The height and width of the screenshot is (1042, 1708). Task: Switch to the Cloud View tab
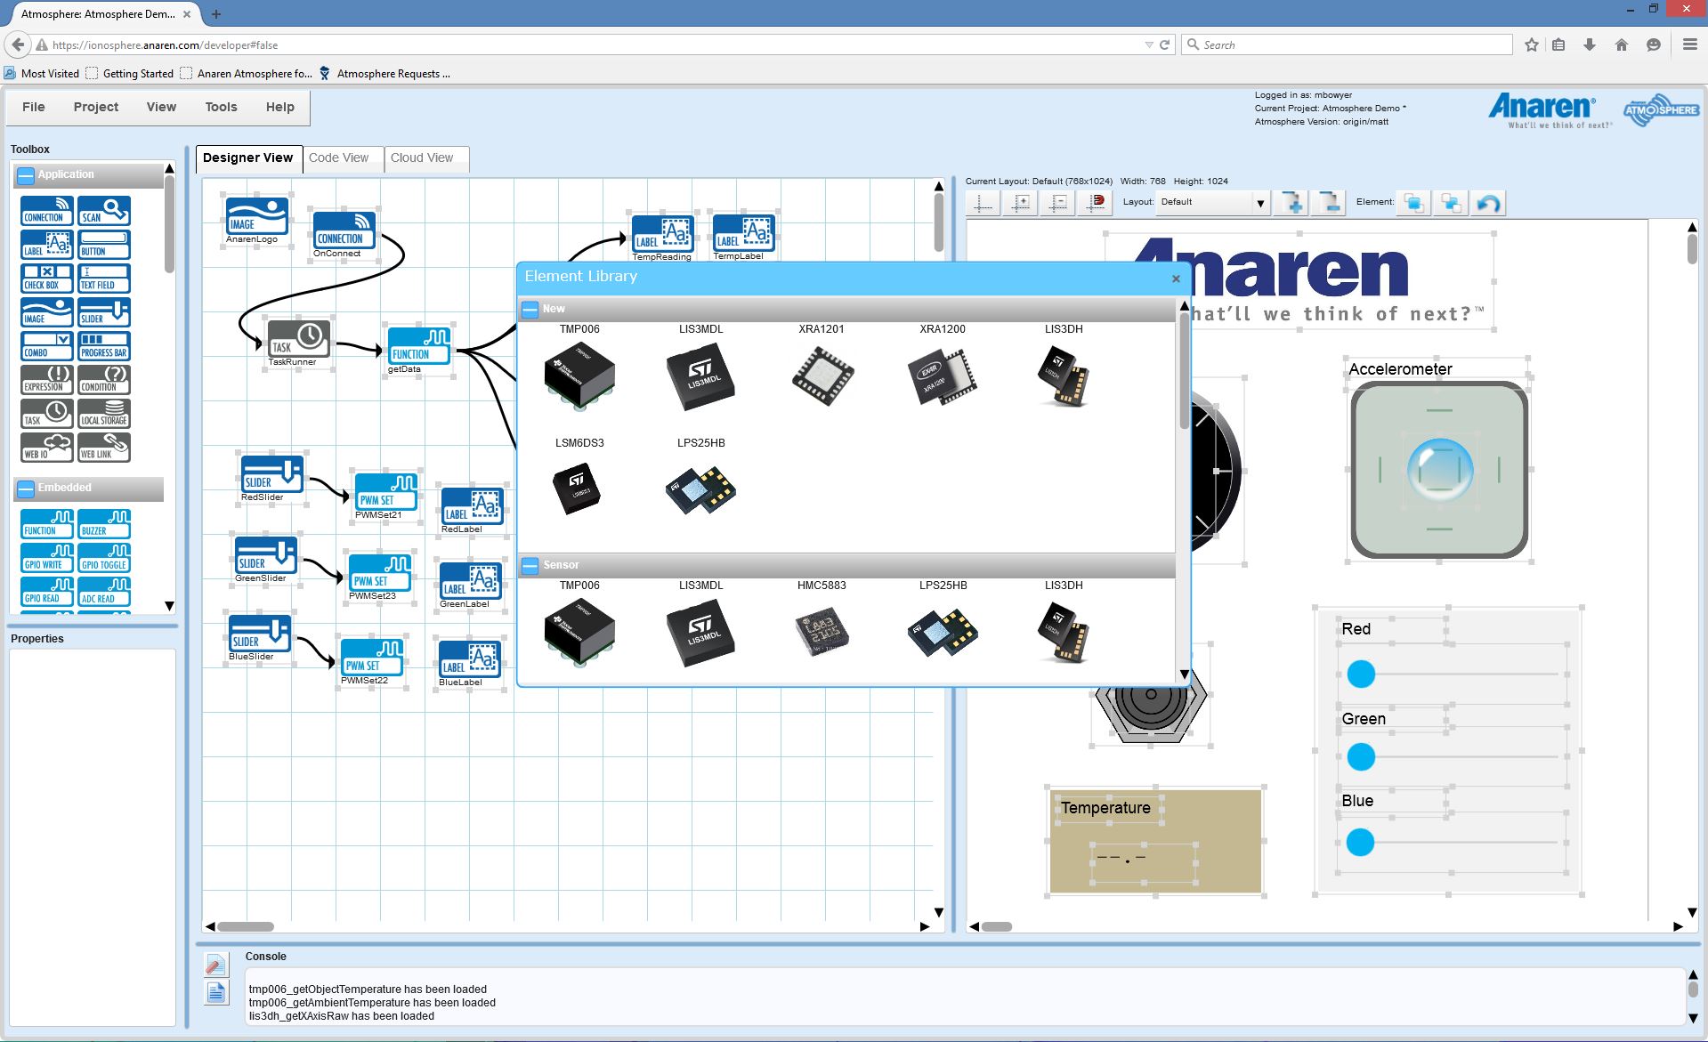(x=422, y=158)
